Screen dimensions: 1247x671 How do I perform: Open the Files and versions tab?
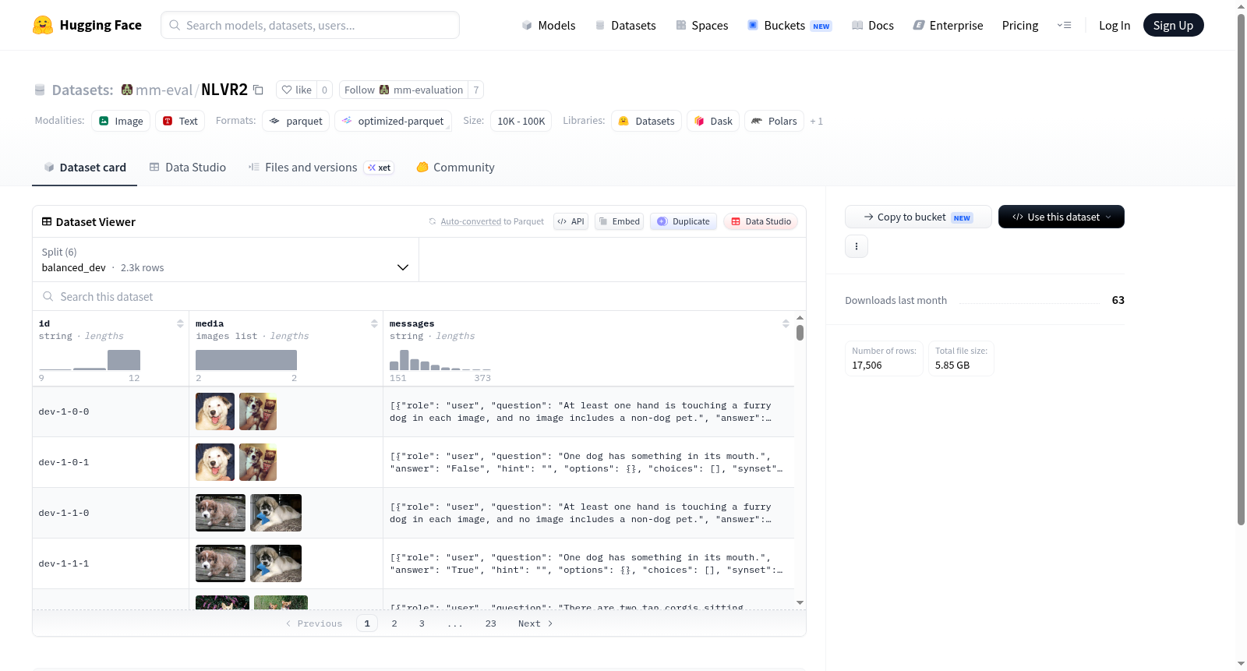pyautogui.click(x=321, y=168)
